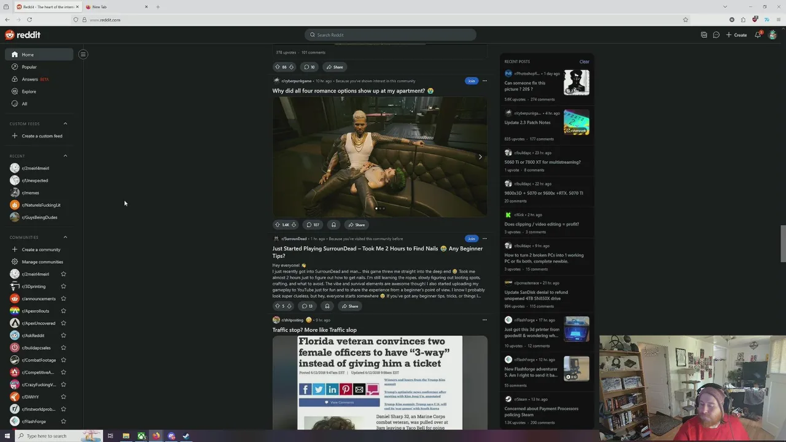Click the Firefox reload button
The width and height of the screenshot is (786, 442).
coord(29,20)
